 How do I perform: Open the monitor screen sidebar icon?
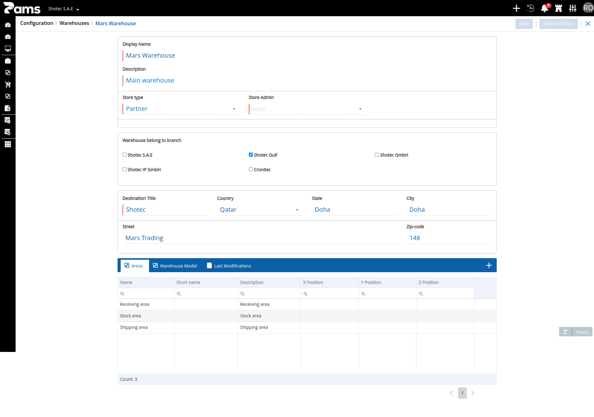pos(8,49)
